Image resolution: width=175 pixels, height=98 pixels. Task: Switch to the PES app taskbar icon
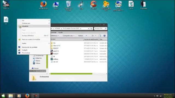(36, 96)
